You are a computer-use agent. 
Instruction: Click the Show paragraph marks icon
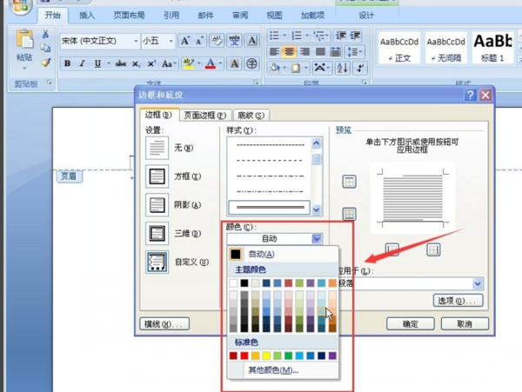360,68
